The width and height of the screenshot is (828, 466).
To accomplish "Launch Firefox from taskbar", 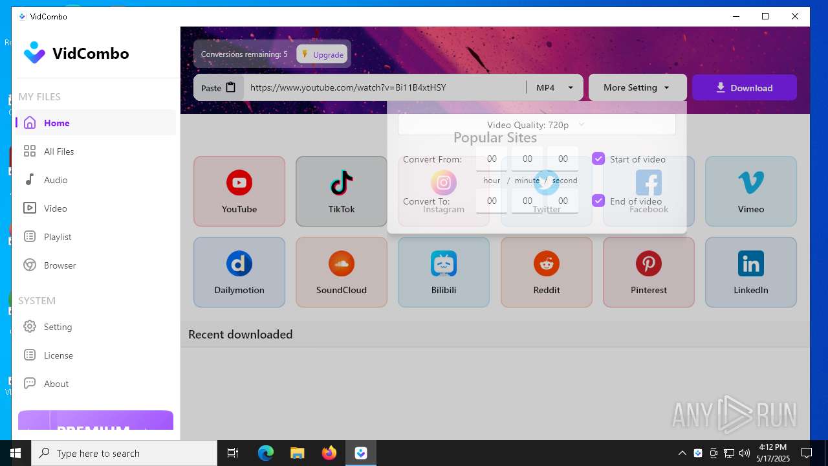I will pos(329,453).
